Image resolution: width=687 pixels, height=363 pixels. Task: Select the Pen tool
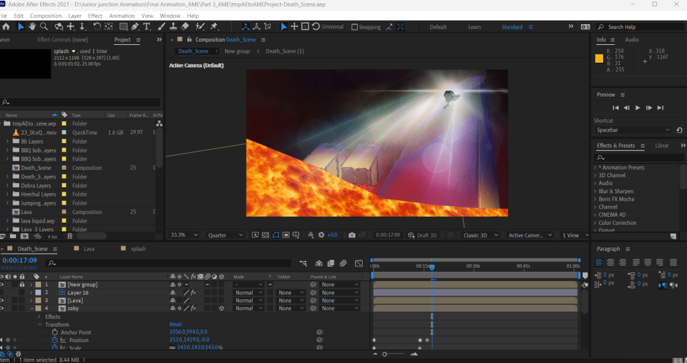pos(135,27)
